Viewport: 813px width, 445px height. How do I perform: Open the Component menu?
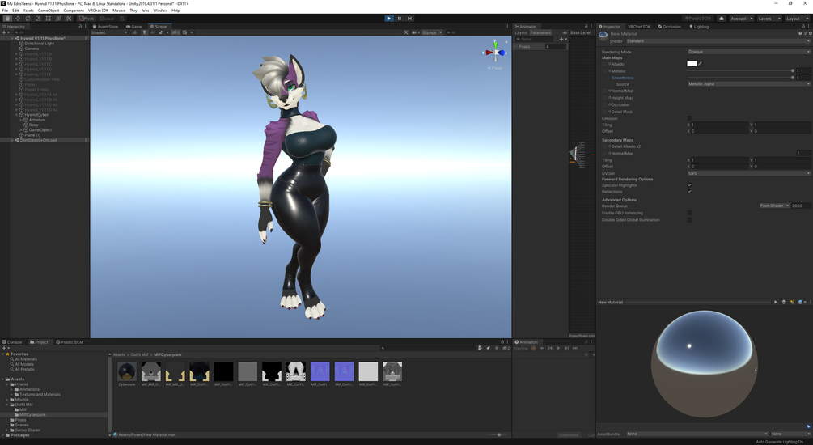click(x=74, y=11)
